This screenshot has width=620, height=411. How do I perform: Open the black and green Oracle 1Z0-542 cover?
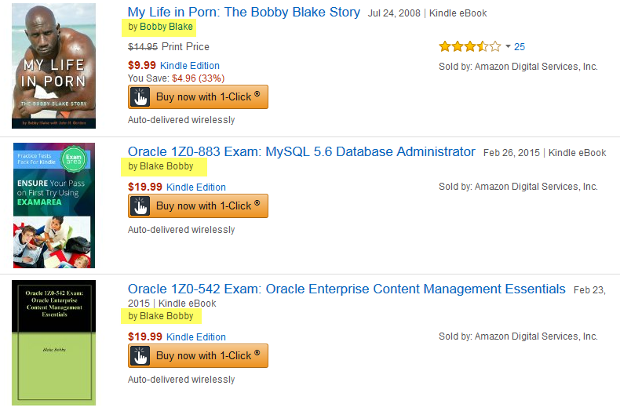click(53, 343)
